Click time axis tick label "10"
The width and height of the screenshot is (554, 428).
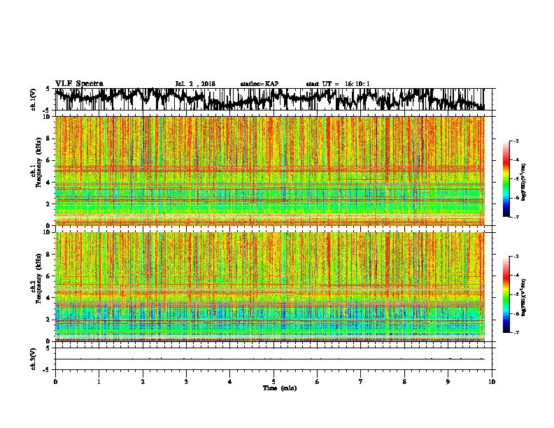point(492,382)
